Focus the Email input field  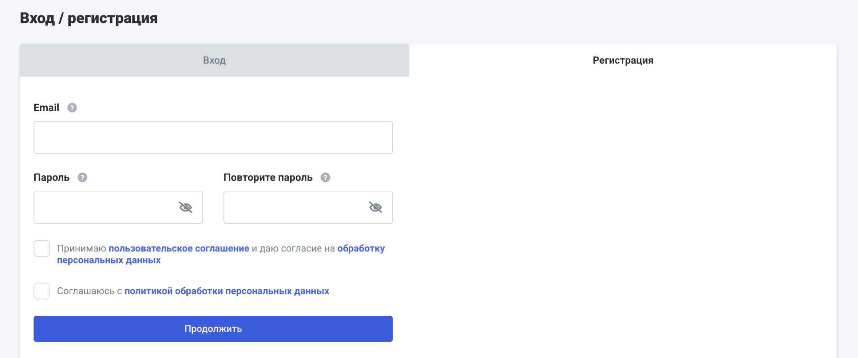coord(213,138)
